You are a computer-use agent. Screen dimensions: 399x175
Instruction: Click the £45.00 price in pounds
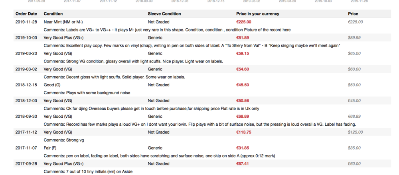point(354,101)
